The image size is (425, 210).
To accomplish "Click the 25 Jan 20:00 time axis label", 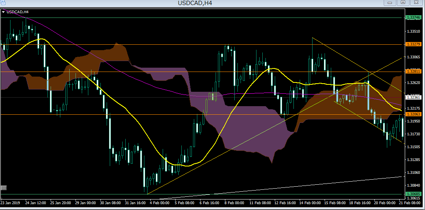I will coord(61,203).
